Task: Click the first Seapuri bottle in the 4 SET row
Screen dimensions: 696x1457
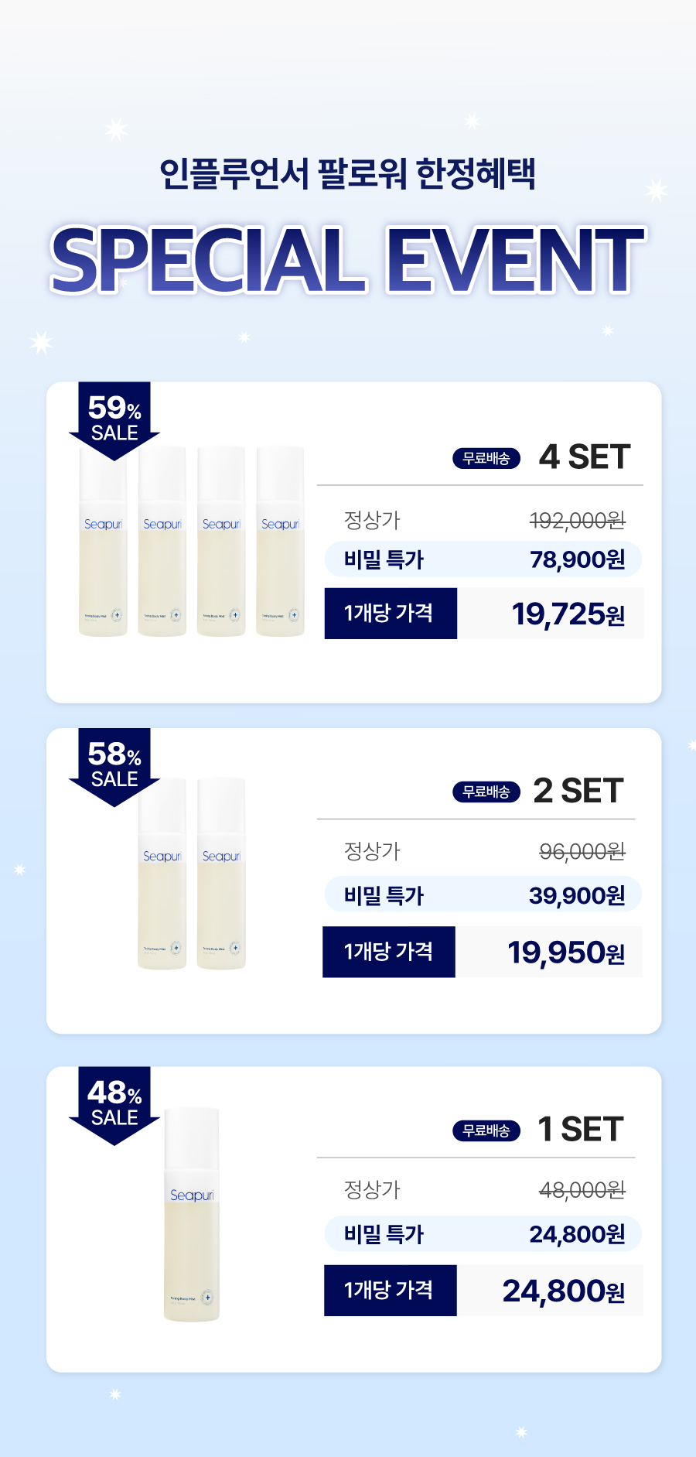Action: click(x=103, y=542)
